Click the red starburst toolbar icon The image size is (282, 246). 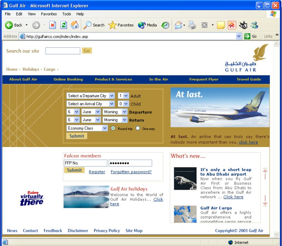pyautogui.click(x=232, y=25)
